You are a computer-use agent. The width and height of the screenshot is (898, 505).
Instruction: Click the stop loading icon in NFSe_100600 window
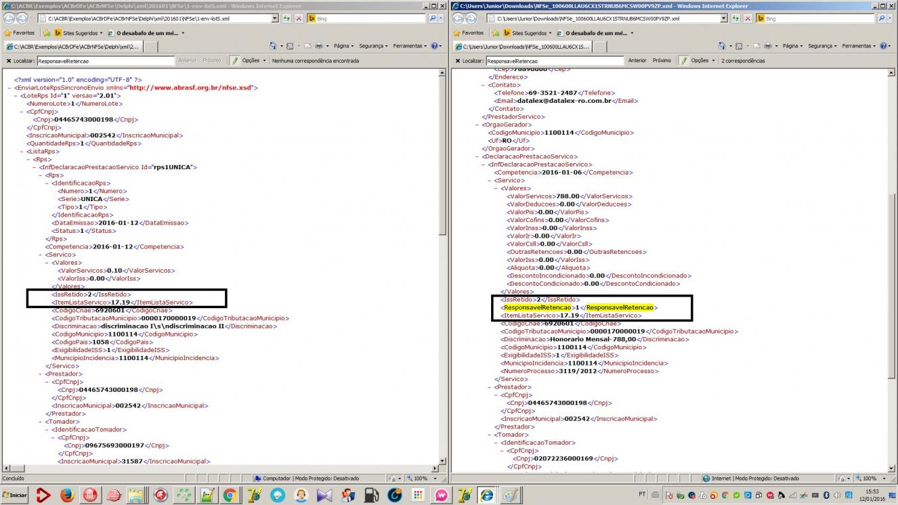(748, 18)
